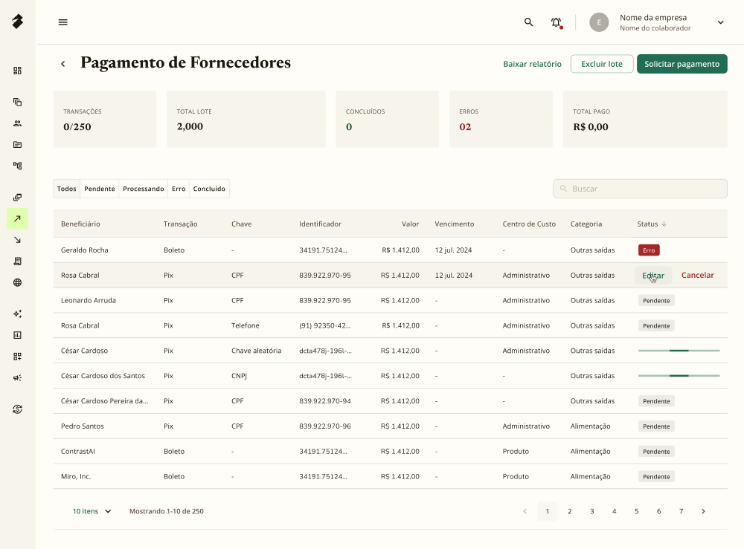Go to page 7

tap(681, 511)
